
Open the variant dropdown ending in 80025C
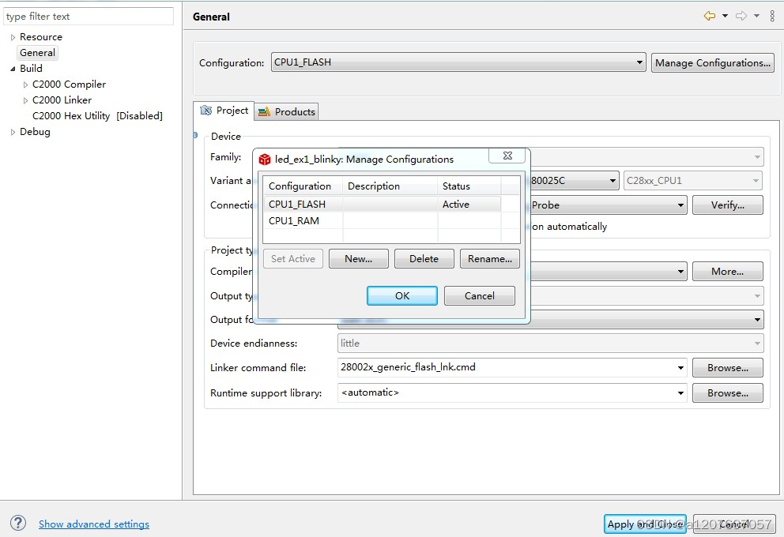point(612,181)
